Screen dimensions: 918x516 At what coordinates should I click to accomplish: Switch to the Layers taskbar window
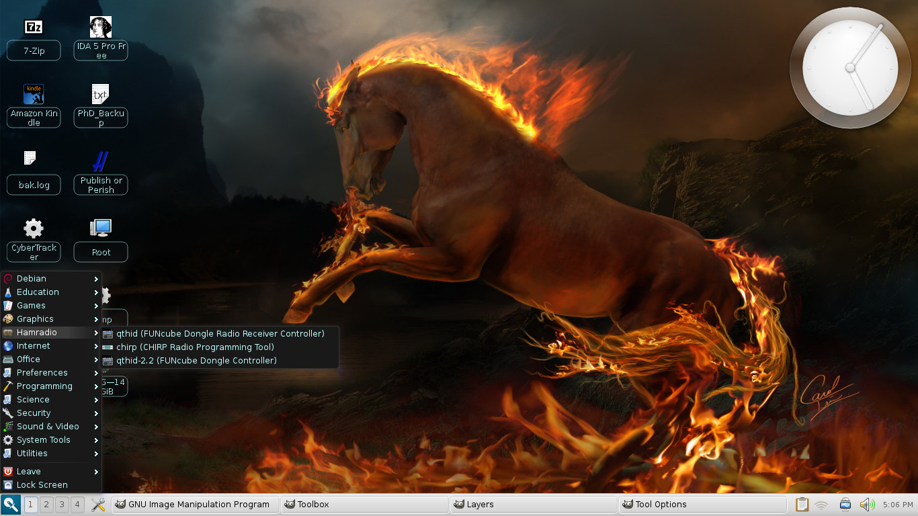533,504
